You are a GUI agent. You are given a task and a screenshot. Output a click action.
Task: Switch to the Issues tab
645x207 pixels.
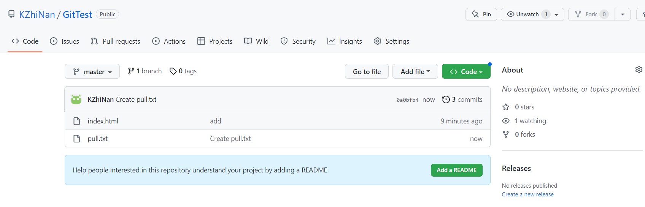(x=65, y=41)
